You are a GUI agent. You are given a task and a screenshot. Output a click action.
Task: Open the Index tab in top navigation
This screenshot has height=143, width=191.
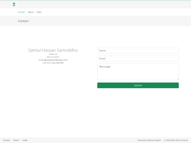39,12
